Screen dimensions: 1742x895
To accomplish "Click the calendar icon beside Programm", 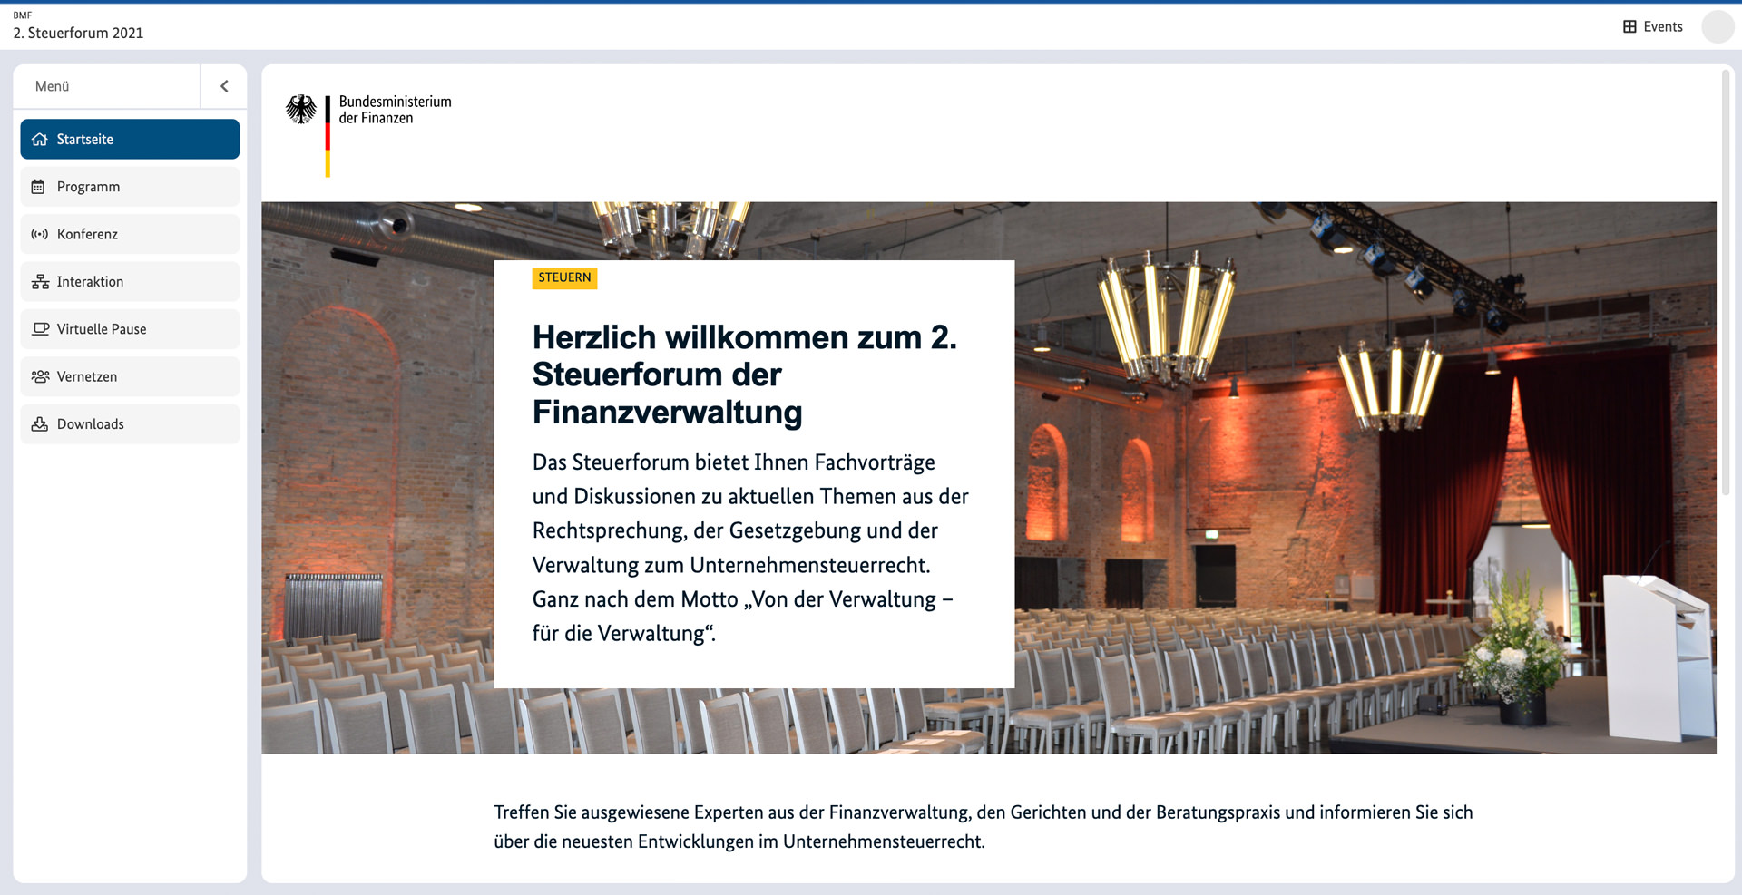I will pos(38,187).
